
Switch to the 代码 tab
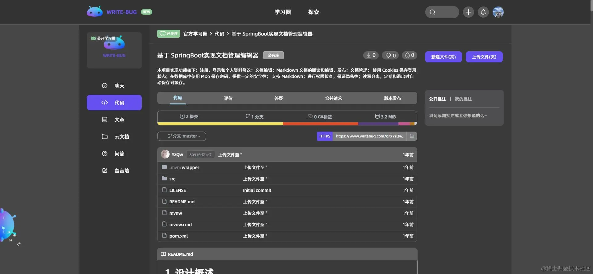178,98
